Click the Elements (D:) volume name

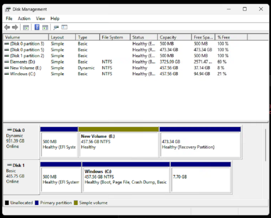click(23, 62)
